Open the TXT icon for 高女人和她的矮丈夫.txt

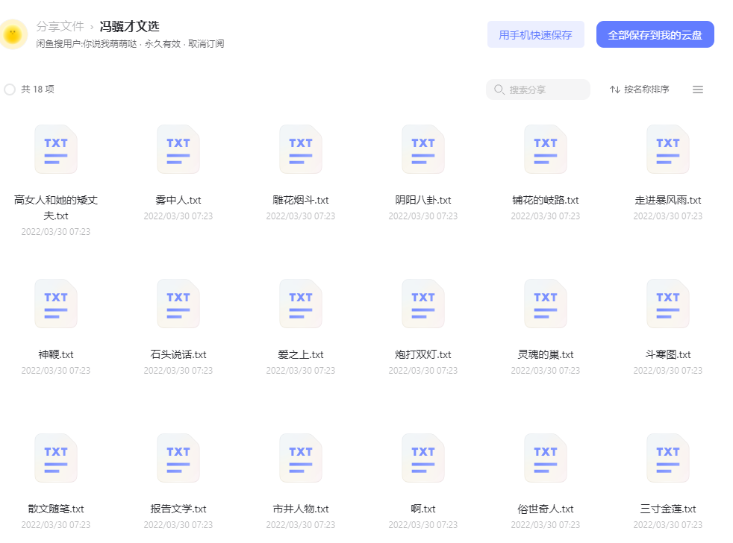click(x=56, y=149)
